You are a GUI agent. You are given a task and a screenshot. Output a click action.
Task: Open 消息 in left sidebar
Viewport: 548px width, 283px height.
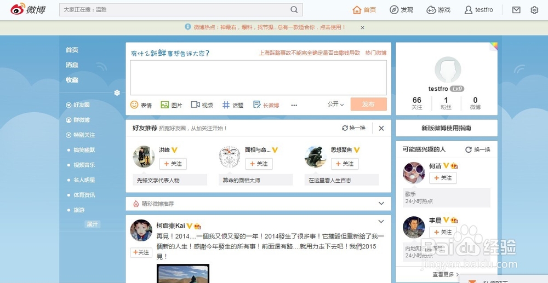pos(72,65)
